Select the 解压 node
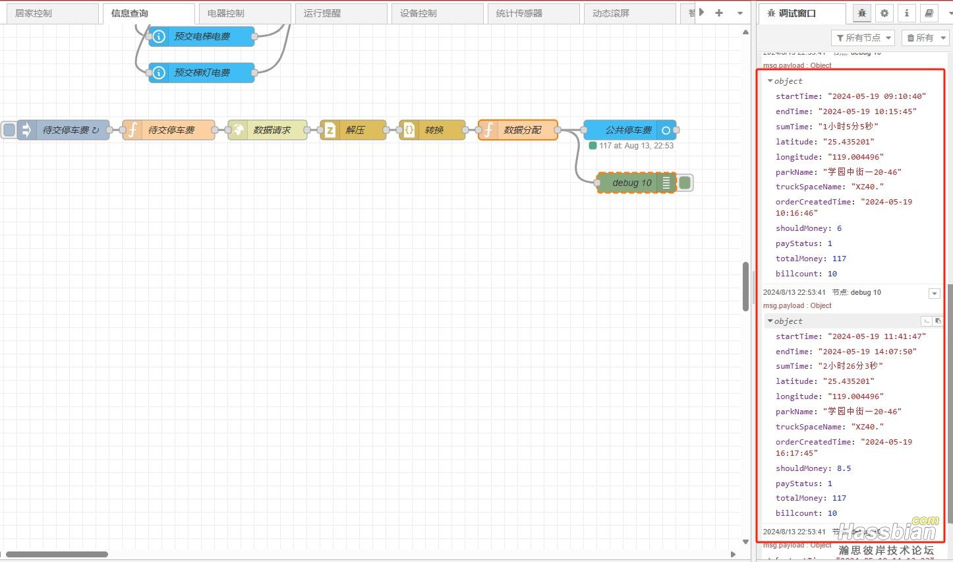The width and height of the screenshot is (953, 562). [353, 130]
